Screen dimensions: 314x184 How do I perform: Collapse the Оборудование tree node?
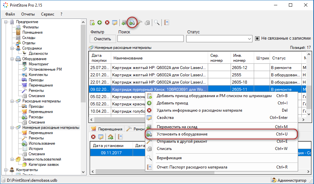click(13, 59)
